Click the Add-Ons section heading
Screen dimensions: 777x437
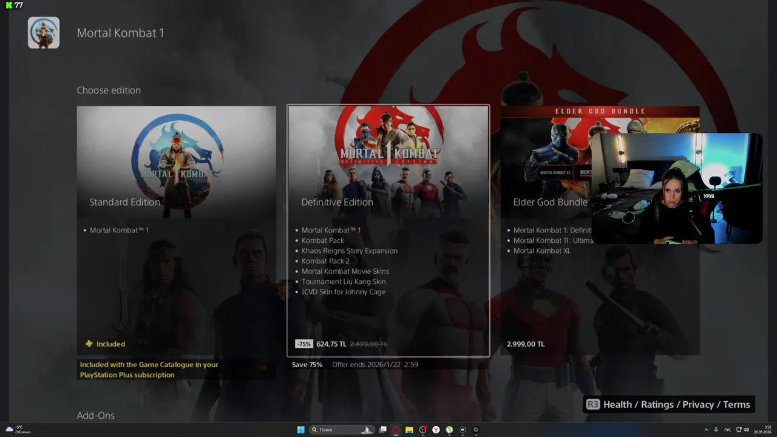(95, 416)
